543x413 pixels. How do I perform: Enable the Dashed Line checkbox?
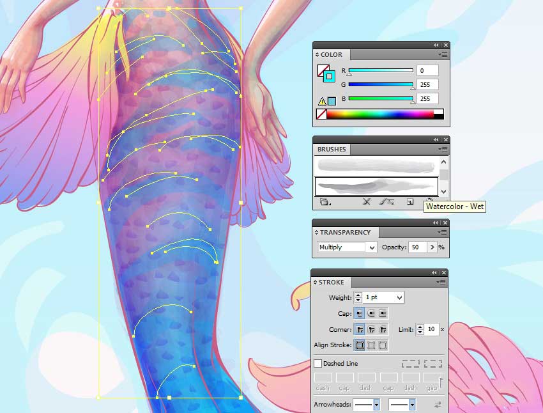coord(317,364)
